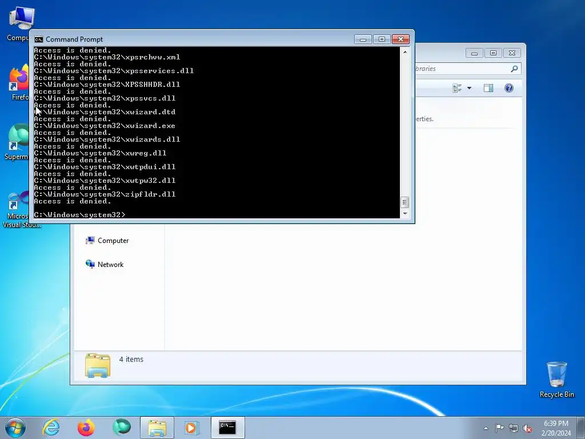Open the Command Prompt system menu icon
Image resolution: width=585 pixels, height=439 pixels.
point(38,39)
